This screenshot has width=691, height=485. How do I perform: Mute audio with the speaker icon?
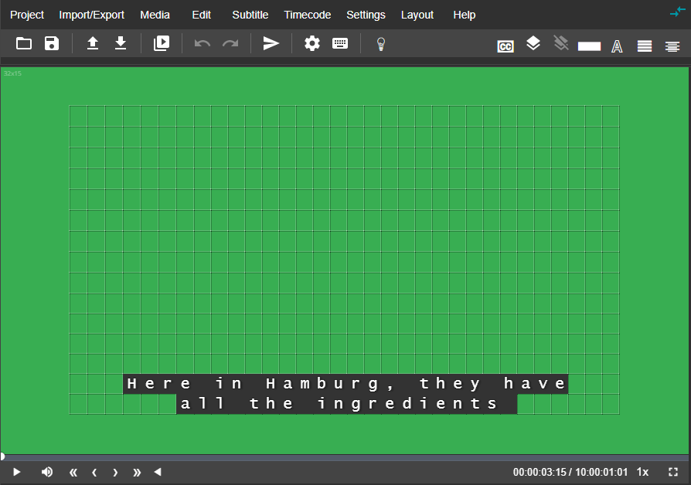coord(47,472)
